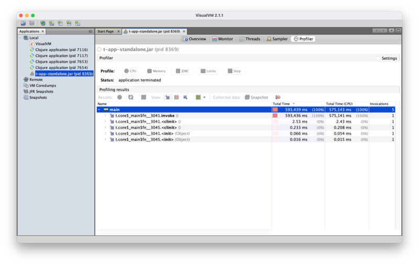Screen dimensions: 419x265
Task: Expand the fn__3041.<clinit> row
Action: point(105,122)
